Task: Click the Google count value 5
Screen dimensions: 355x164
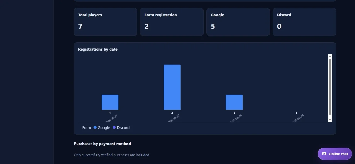Action: click(213, 26)
